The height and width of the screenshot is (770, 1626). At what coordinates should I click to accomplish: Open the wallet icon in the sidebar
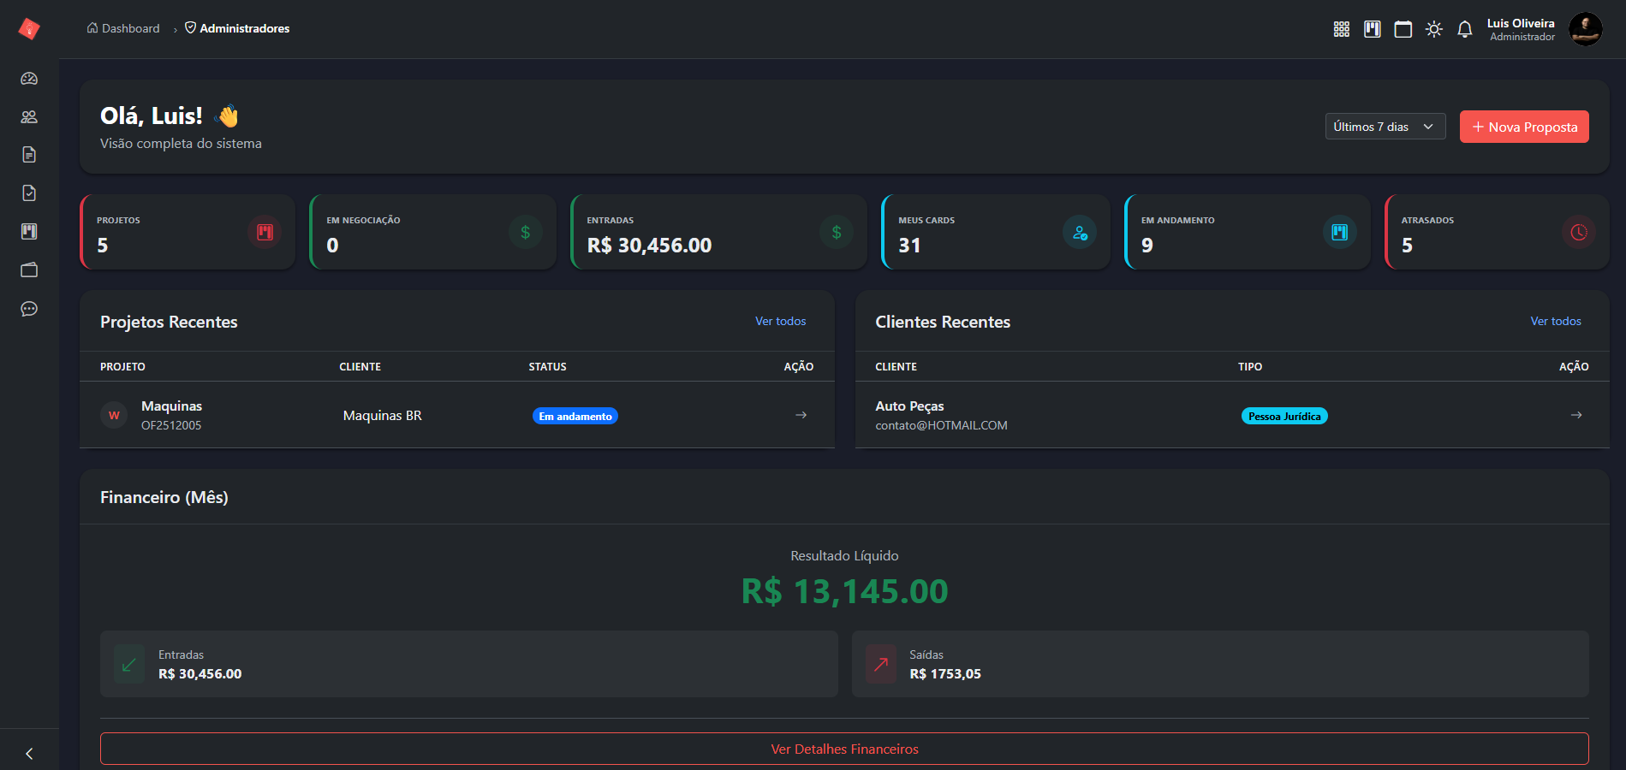point(29,269)
